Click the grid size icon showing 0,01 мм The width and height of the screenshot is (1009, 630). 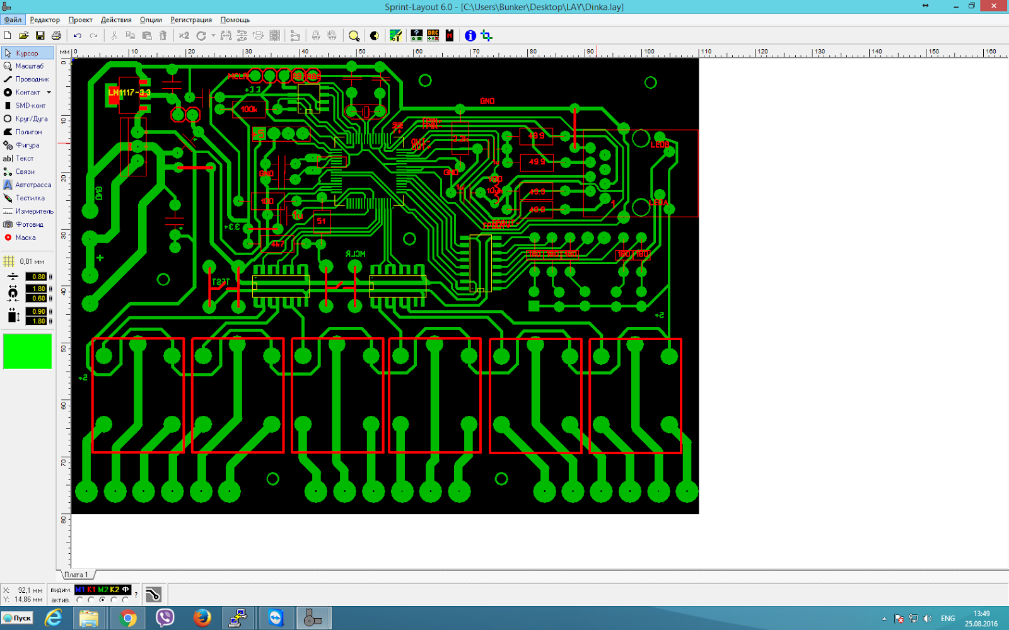[x=9, y=261]
